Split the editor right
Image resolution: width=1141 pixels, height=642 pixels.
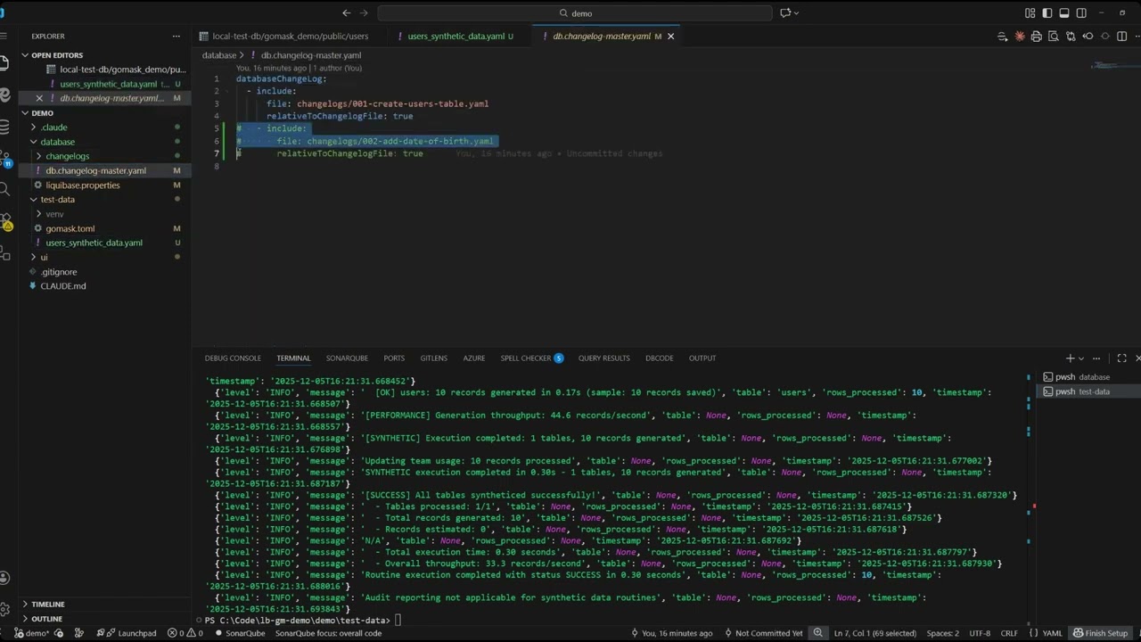tap(1122, 37)
